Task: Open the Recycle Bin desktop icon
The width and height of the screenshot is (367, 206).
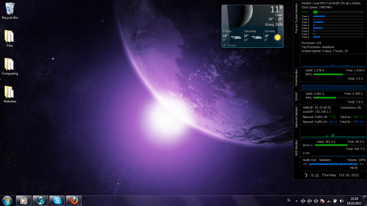Action: coord(10,11)
